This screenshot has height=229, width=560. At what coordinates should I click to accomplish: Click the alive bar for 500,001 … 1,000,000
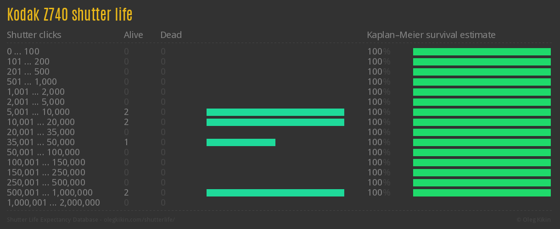click(x=275, y=193)
